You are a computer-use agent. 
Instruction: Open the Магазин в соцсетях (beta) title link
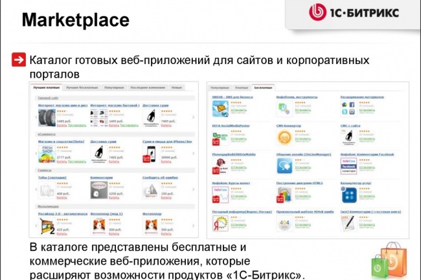click(62, 142)
